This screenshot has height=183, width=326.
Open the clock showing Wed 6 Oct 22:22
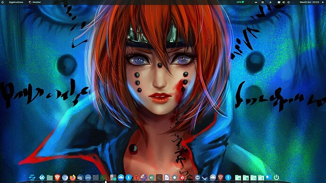click(x=309, y=2)
